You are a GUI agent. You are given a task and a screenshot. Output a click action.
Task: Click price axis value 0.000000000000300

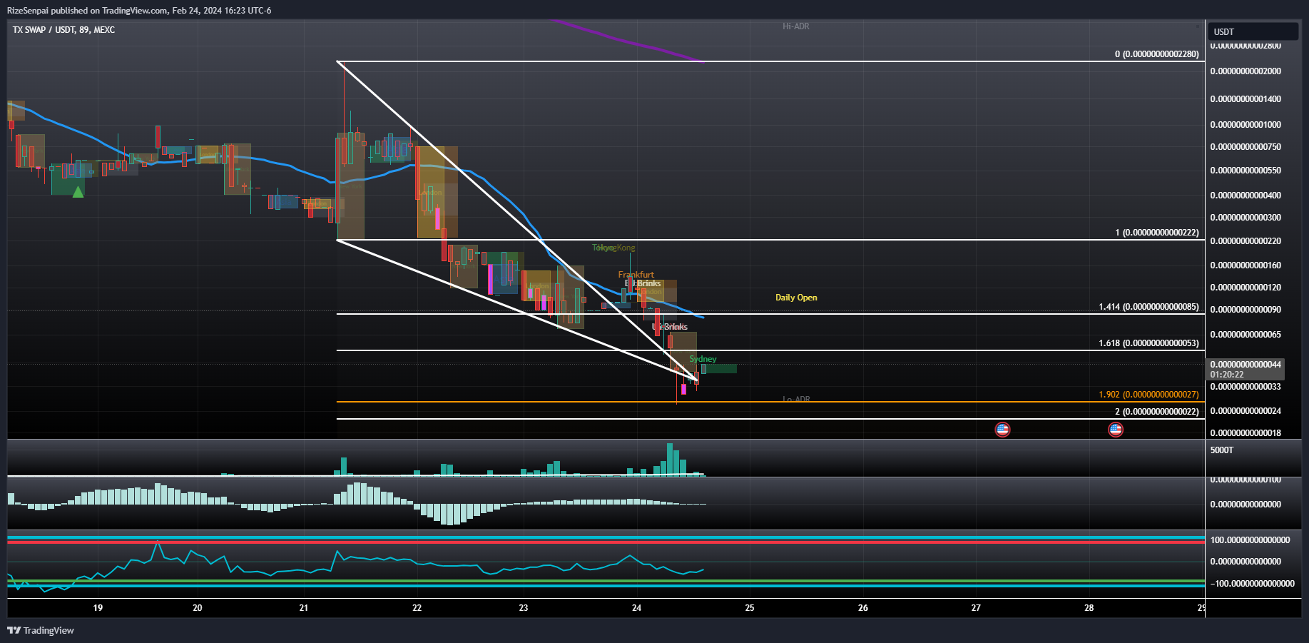tap(1246, 218)
